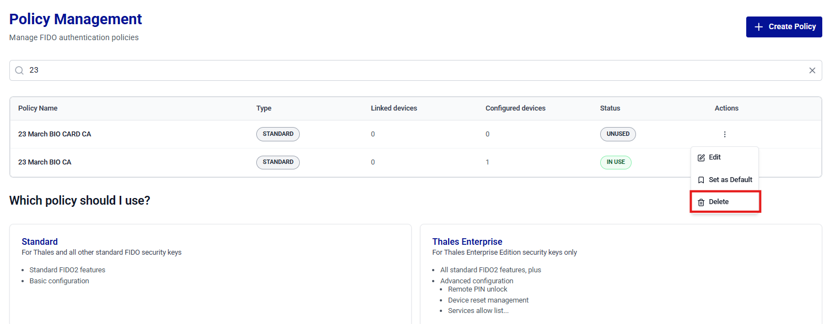The width and height of the screenshot is (830, 324).
Task: Click the Policy Management page heading
Action: click(76, 19)
